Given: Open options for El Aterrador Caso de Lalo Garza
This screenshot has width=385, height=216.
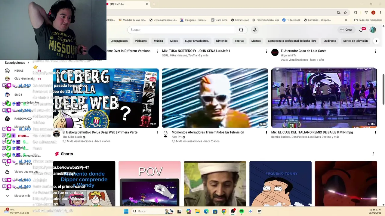Looking at the screenshot, I should (375, 51).
